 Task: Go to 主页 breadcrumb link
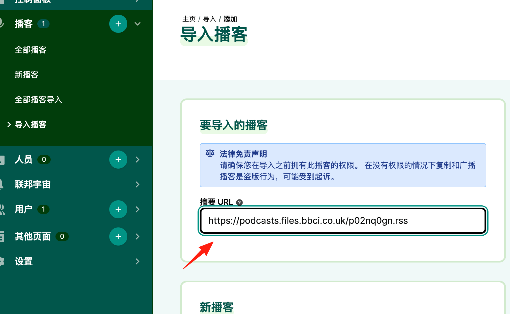[x=189, y=19]
